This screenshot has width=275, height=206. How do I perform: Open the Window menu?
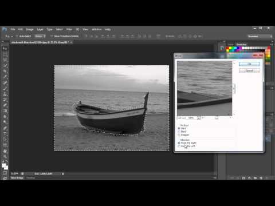[96, 29]
